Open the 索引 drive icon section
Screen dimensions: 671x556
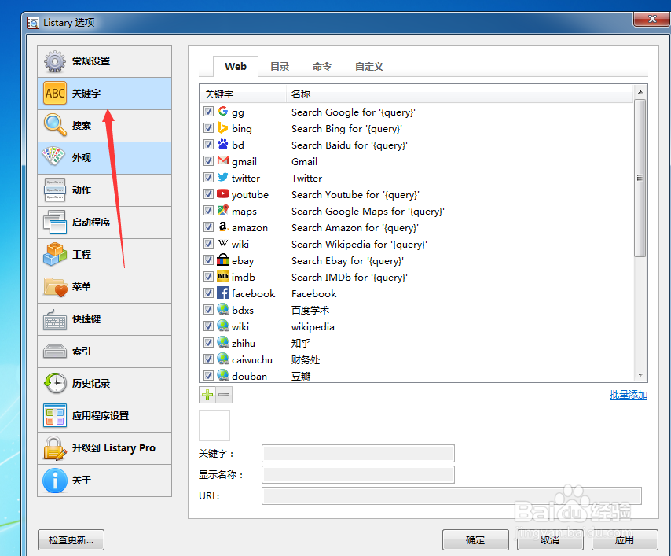55,352
